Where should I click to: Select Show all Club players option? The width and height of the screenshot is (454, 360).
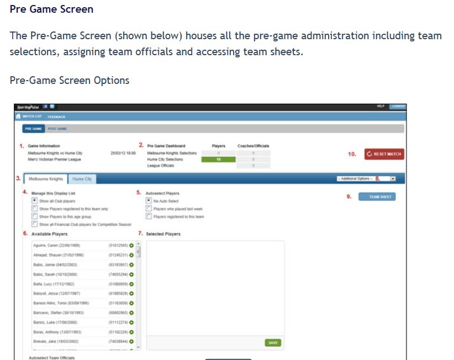[x=34, y=201]
